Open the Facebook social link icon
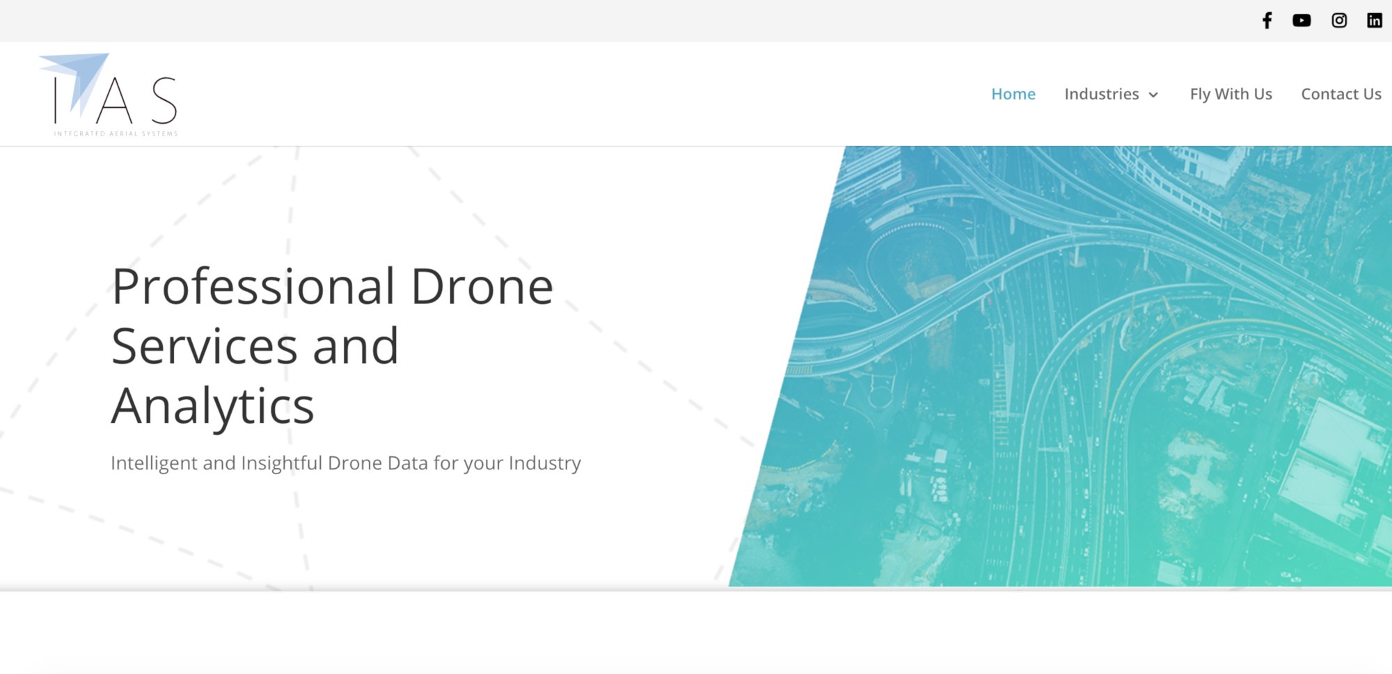Image resolution: width=1392 pixels, height=674 pixels. click(x=1267, y=20)
